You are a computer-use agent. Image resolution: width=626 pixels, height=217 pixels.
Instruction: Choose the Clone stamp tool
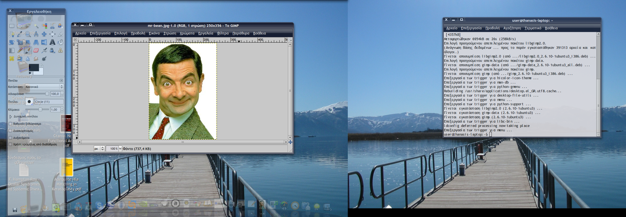[x=60, y=50]
